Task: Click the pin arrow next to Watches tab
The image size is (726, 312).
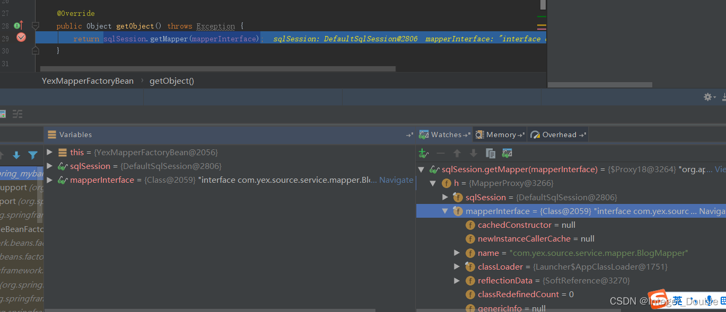Action: tap(467, 135)
